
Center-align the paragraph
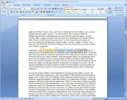coord(44,12)
